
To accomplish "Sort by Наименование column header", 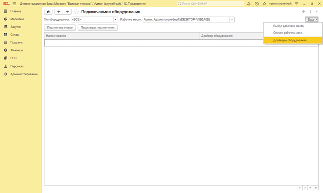I will point(122,36).
